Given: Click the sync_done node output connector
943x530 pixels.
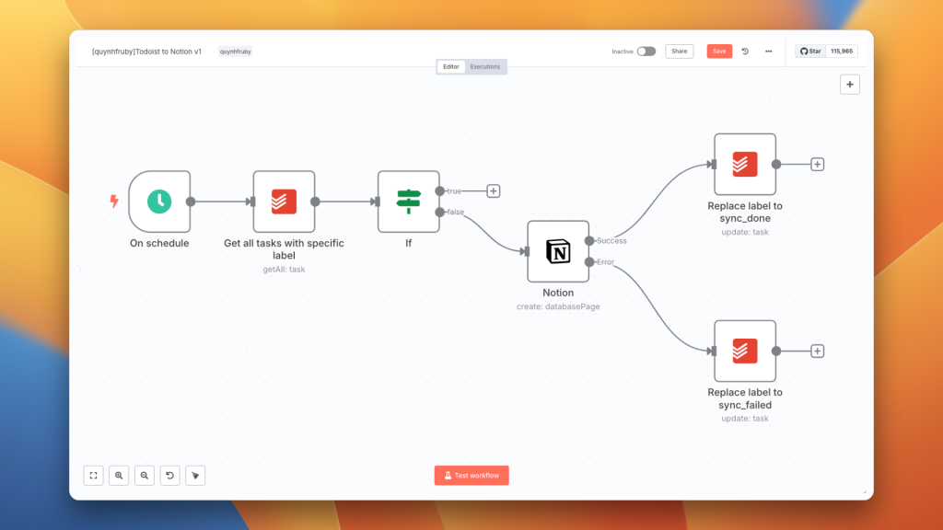Looking at the screenshot, I should [776, 164].
